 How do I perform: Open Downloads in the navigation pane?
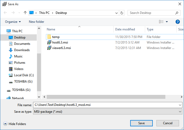point(22,50)
